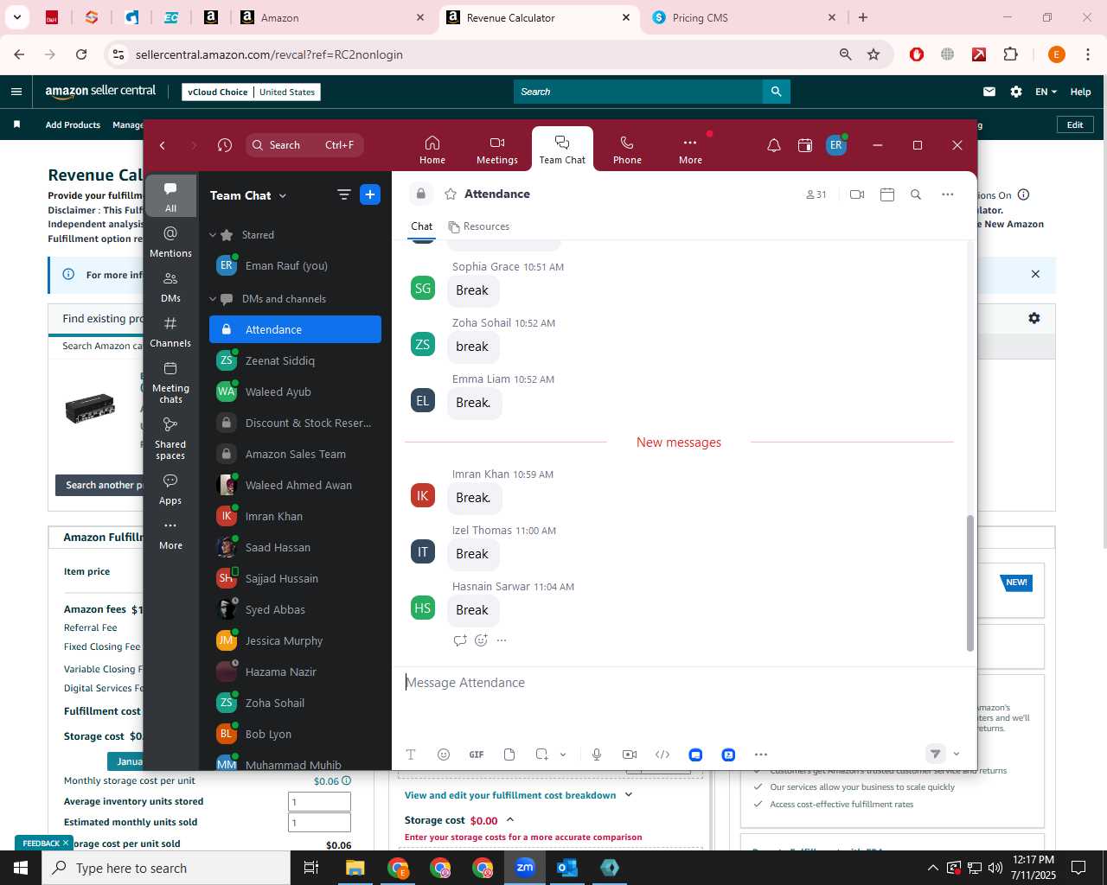Screen dimensions: 1107x885
Task: Click the Windows Start button
Action: pos(21,868)
